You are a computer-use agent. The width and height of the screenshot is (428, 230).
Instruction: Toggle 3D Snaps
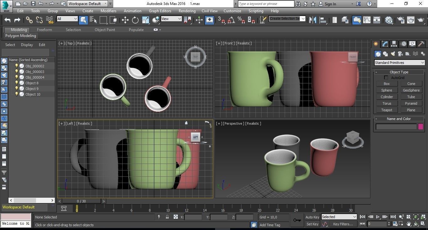[x=221, y=20]
